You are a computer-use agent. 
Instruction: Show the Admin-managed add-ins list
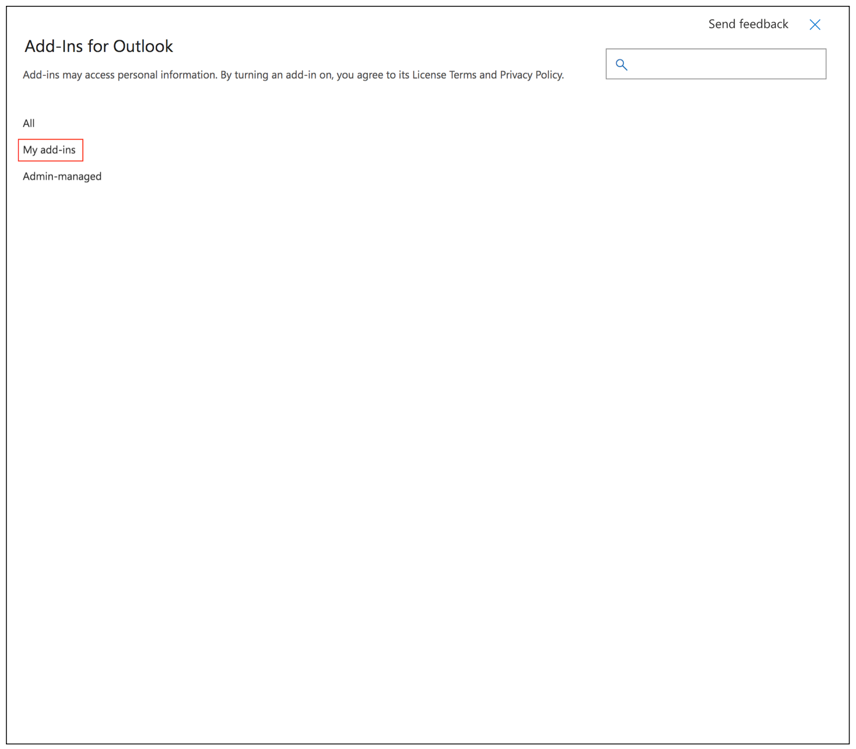tap(62, 176)
